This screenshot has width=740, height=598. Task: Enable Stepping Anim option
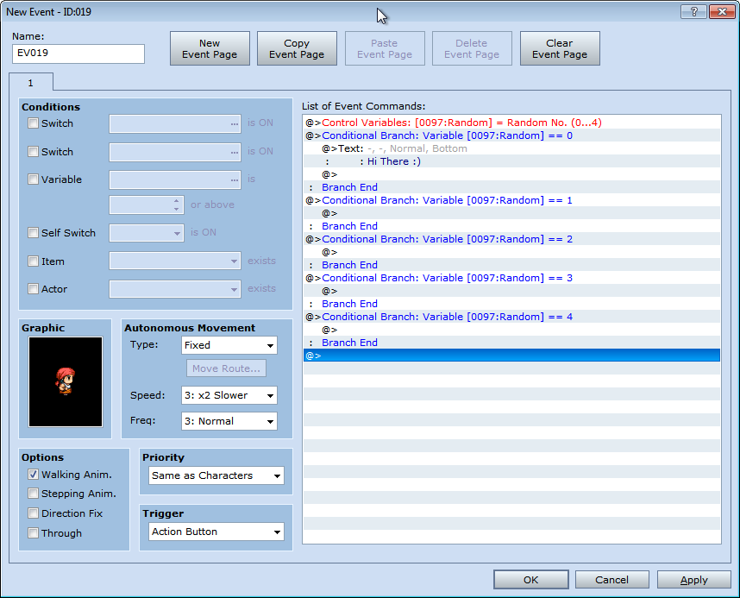(x=33, y=494)
